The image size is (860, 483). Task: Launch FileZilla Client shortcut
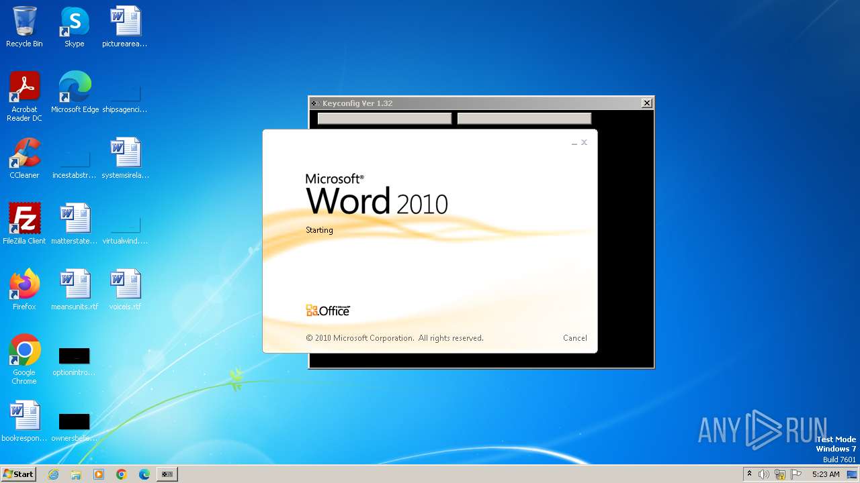[x=24, y=224]
